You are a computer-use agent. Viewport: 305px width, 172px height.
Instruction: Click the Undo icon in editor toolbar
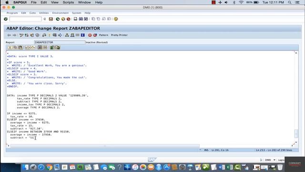pyautogui.click(x=28, y=47)
